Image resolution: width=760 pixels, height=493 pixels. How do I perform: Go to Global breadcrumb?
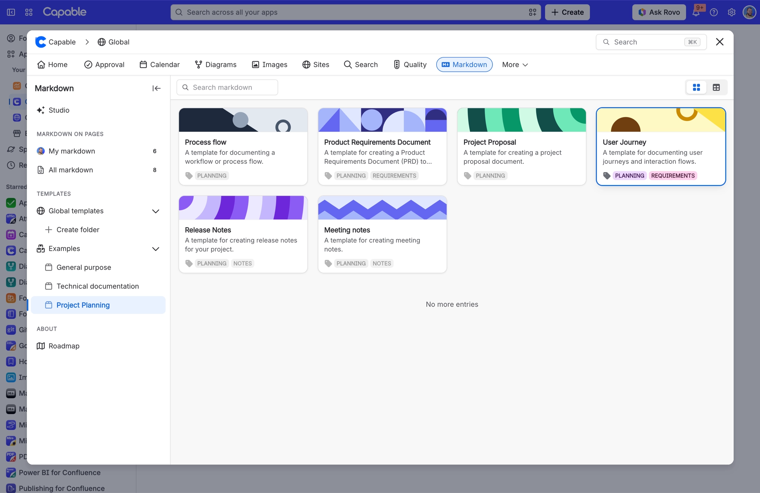(114, 42)
